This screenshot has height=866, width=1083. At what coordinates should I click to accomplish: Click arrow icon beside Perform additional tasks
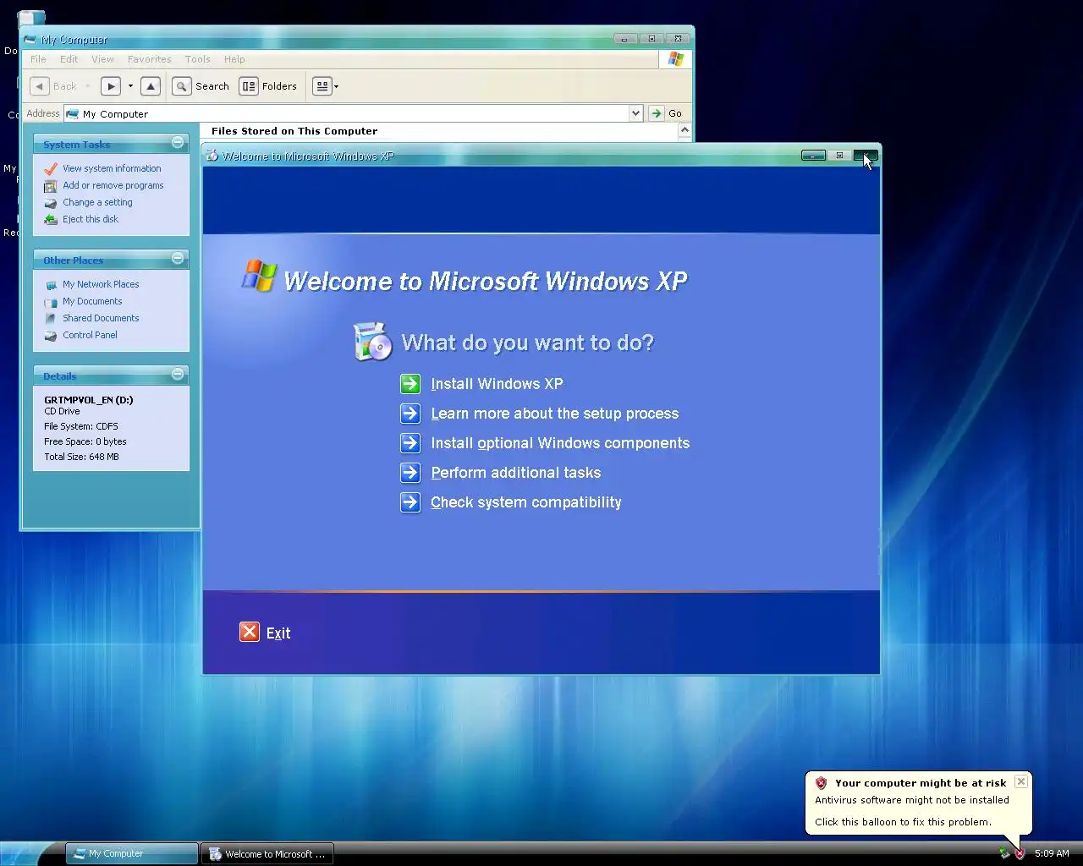(x=410, y=473)
